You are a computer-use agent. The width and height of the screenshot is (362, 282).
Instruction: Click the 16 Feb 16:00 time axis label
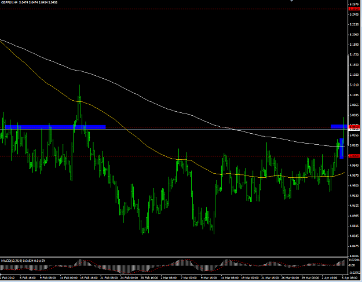(89, 278)
